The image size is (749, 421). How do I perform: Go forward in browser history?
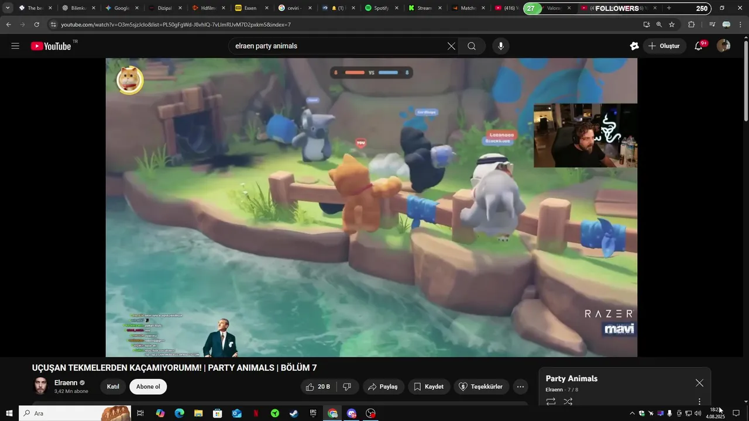pyautogui.click(x=22, y=25)
